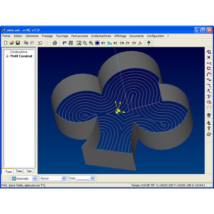This screenshot has height=214, width=214.
Task: Toggle the 3D solid rendering button
Action: tap(148, 43)
